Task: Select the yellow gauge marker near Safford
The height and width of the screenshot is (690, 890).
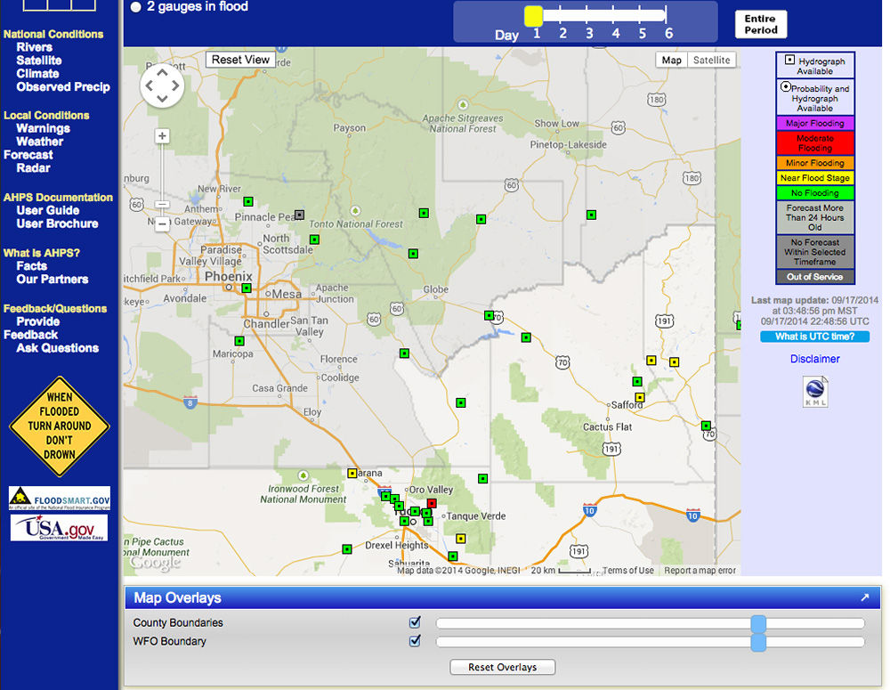Action: coord(639,397)
